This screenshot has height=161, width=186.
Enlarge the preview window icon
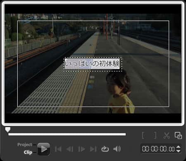click(178, 135)
